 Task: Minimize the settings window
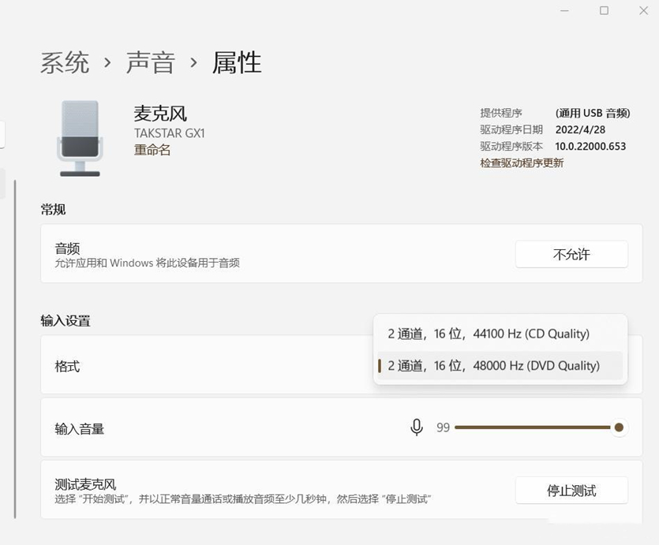(564, 10)
